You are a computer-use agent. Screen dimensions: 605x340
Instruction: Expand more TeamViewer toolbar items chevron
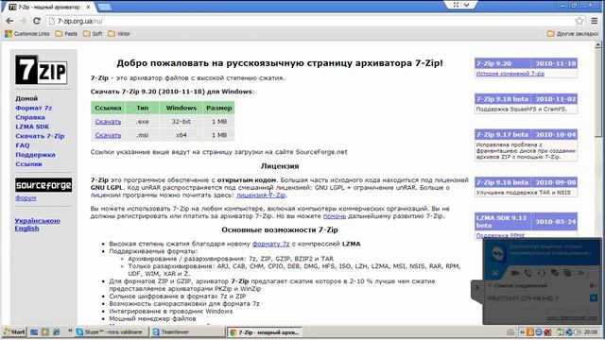[x=581, y=273]
